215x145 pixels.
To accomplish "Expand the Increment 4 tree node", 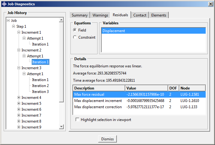I will point(19,98).
